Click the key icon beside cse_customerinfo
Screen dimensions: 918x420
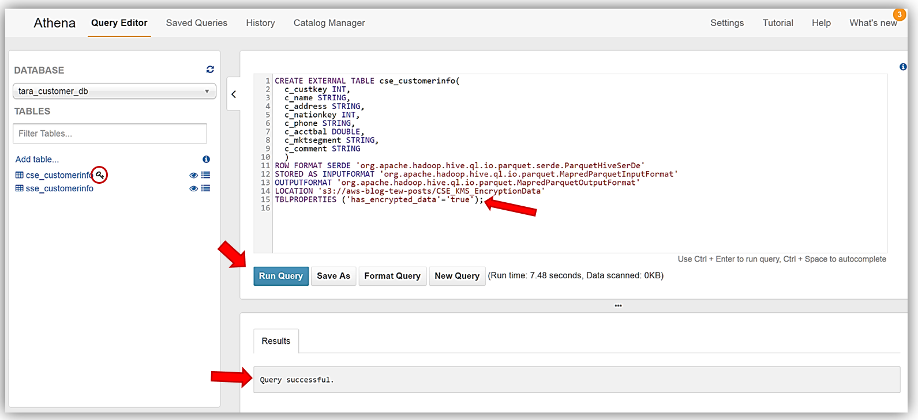[x=100, y=175]
